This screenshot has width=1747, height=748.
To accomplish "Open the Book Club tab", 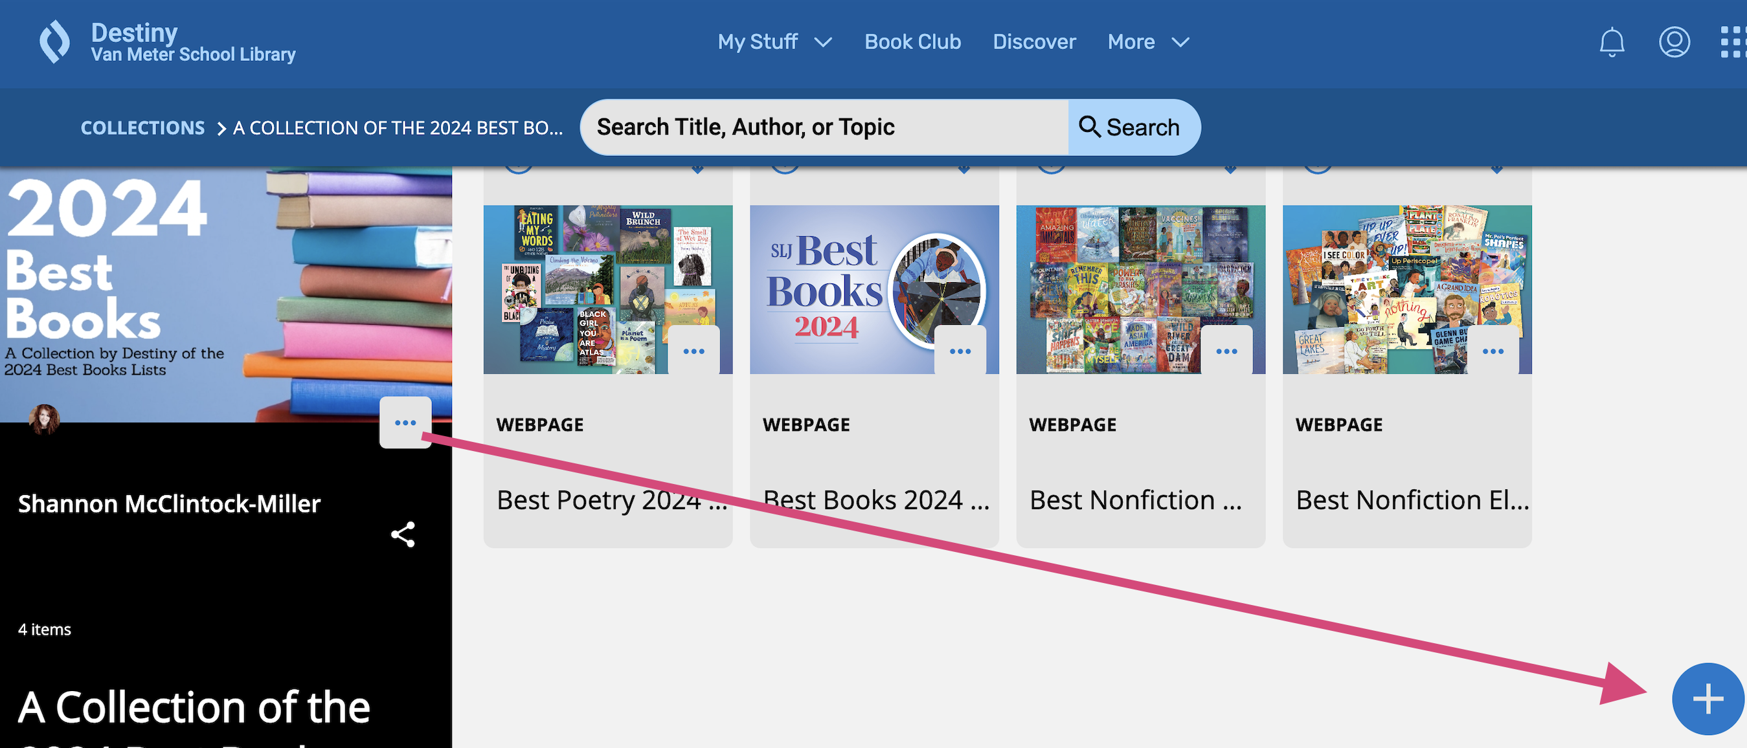I will (912, 42).
